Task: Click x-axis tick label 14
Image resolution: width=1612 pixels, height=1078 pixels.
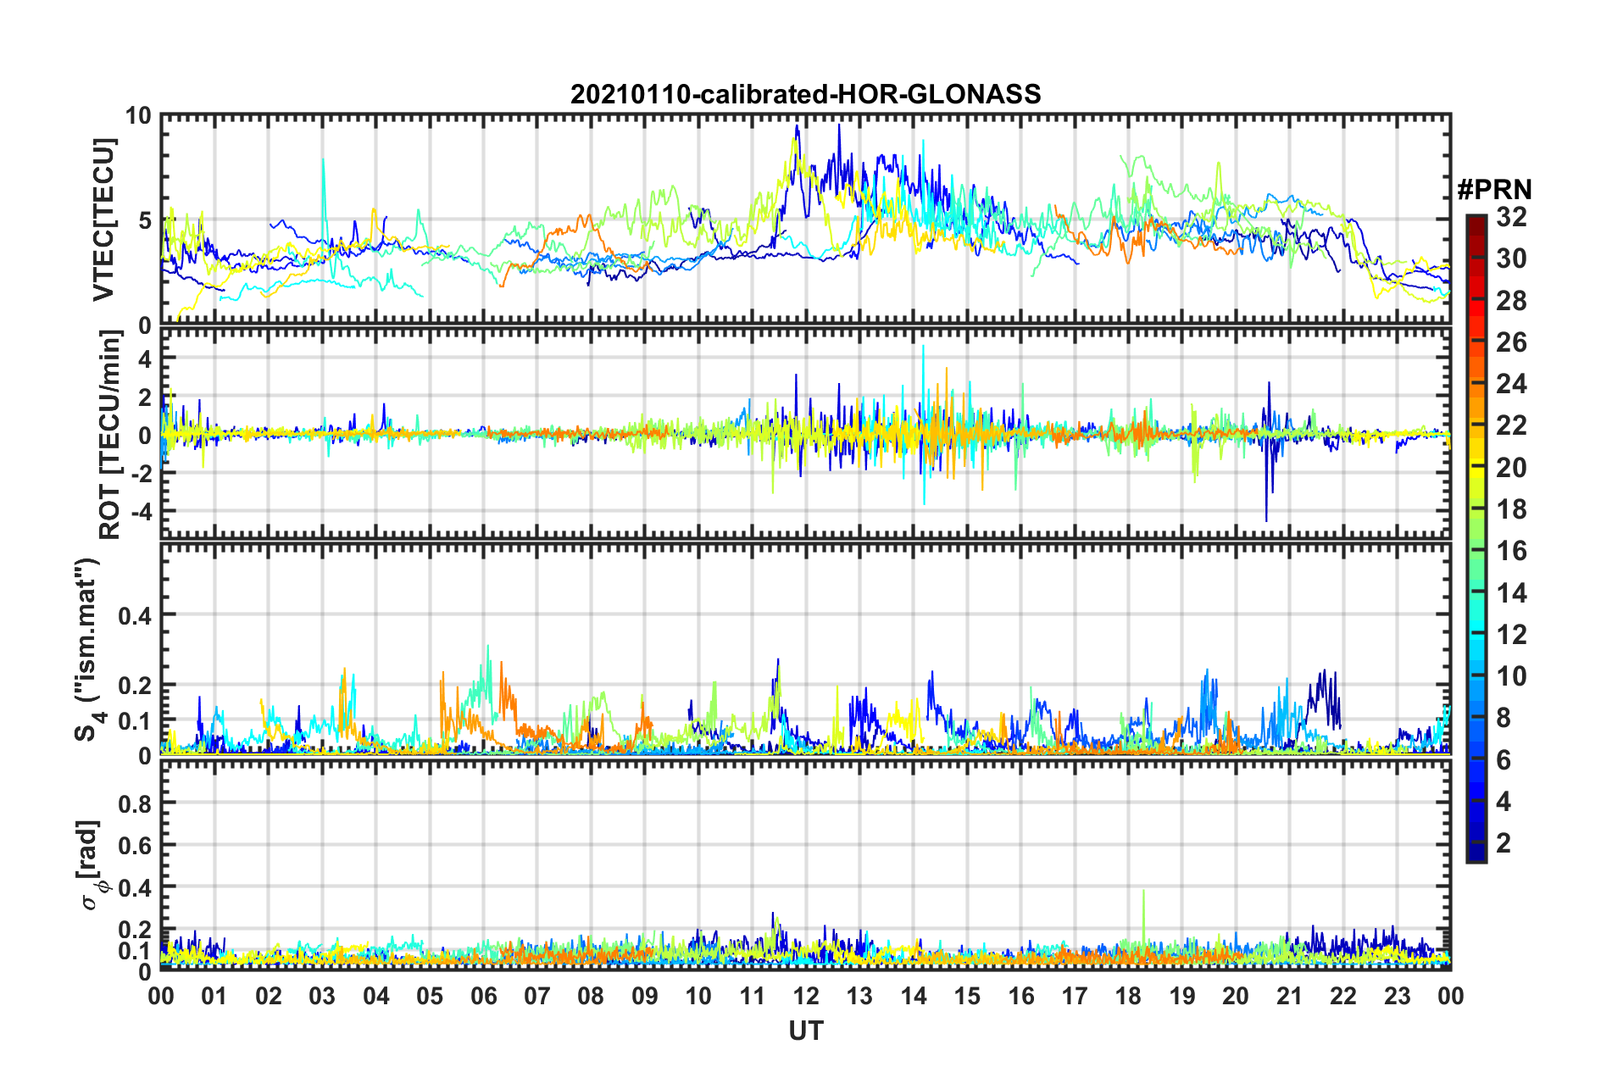Action: click(x=914, y=997)
